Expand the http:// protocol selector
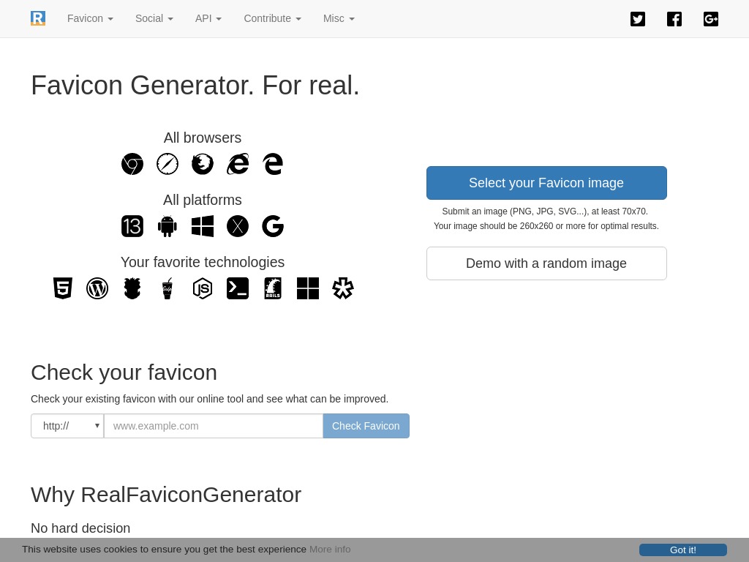 [x=67, y=426]
